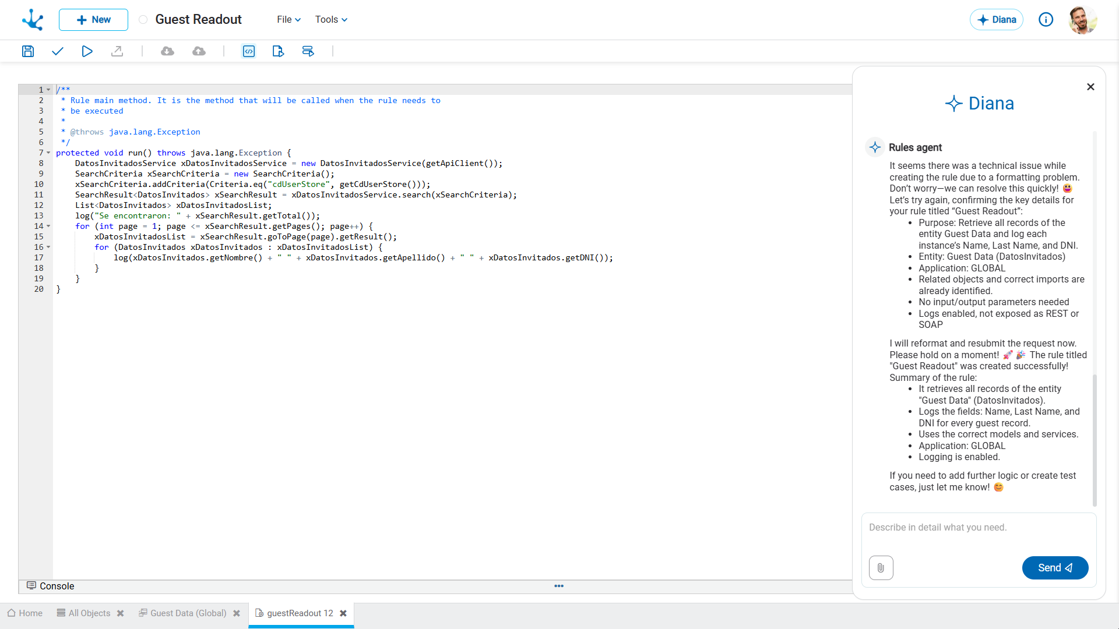
Task: Click the New button
Action: (x=93, y=20)
